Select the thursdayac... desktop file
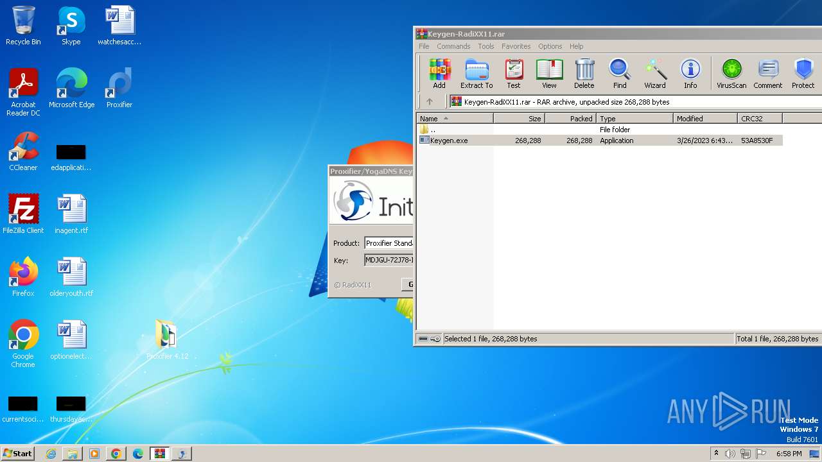822x462 pixels. 71,409
